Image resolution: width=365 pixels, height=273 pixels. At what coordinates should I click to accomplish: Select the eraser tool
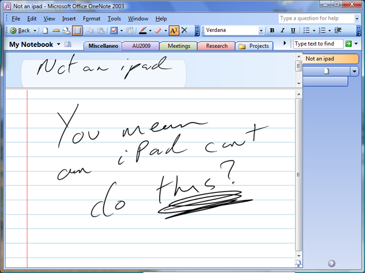(158, 30)
